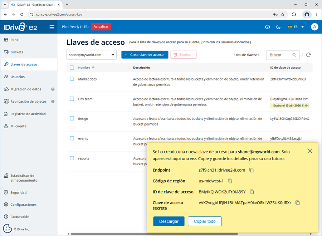The width and height of the screenshot is (322, 236).
Task: Tick the select-all checkbox in header
Action: coord(72,68)
